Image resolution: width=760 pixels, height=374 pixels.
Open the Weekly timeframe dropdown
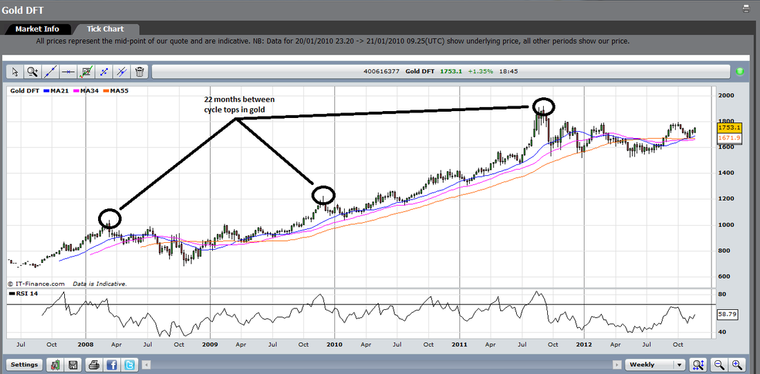pyautogui.click(x=655, y=365)
